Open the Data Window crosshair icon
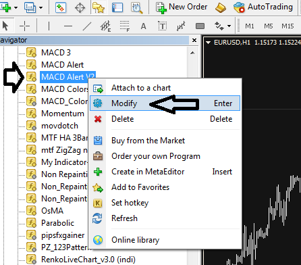 pos(80,7)
